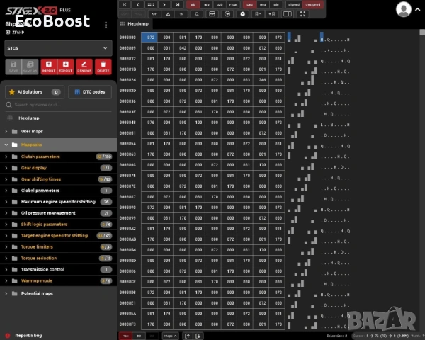Open the graph chart view icon
Viewport: 425px width, 340px height.
[x=212, y=14]
